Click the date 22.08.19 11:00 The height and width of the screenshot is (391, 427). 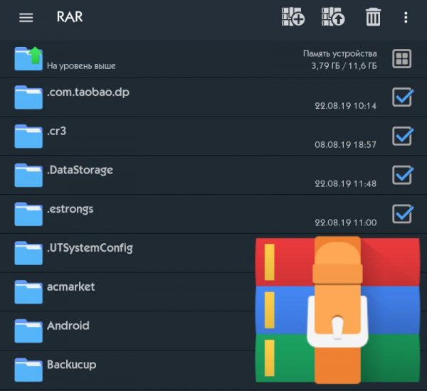point(346,223)
